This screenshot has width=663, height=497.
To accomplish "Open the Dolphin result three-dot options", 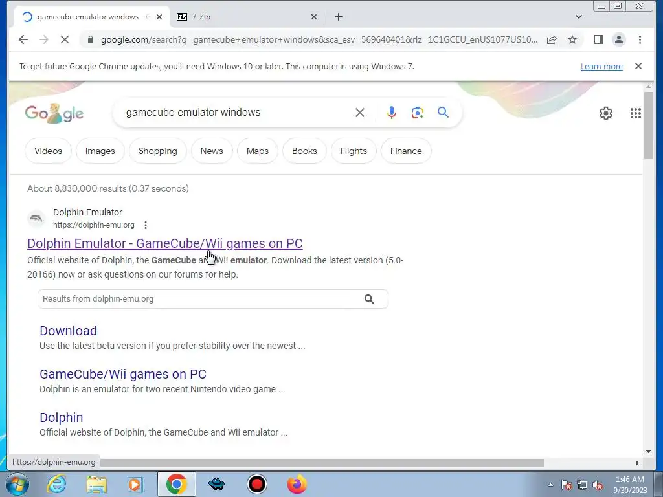I will coord(146,225).
